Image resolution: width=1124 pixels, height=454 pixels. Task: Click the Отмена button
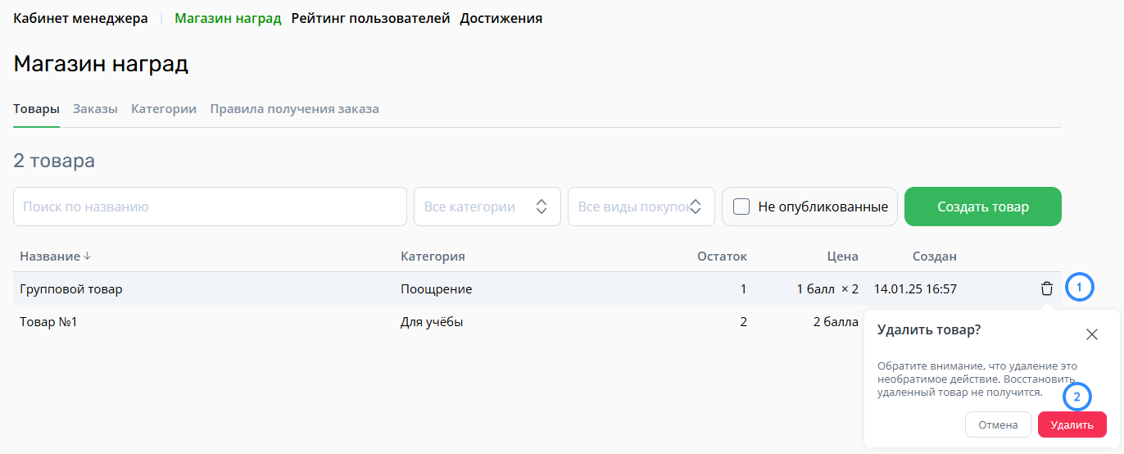(998, 424)
